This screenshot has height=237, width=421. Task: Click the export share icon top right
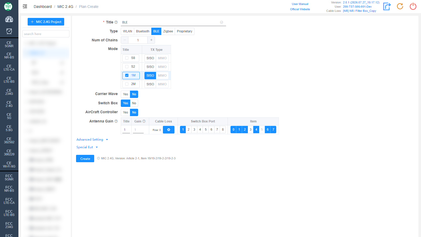(387, 6)
